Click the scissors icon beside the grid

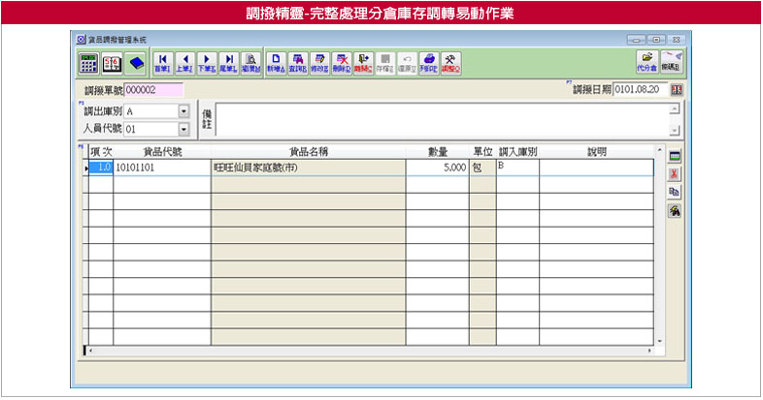[x=674, y=173]
